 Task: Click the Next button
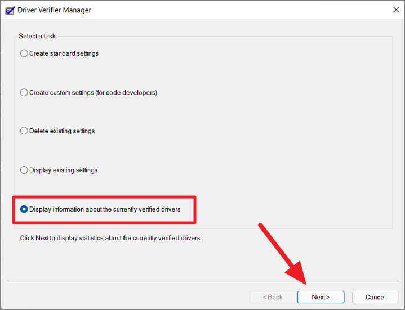point(321,297)
